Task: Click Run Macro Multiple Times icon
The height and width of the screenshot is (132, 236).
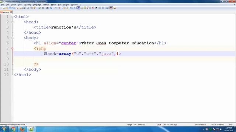Action: pyautogui.click(x=103, y=8)
